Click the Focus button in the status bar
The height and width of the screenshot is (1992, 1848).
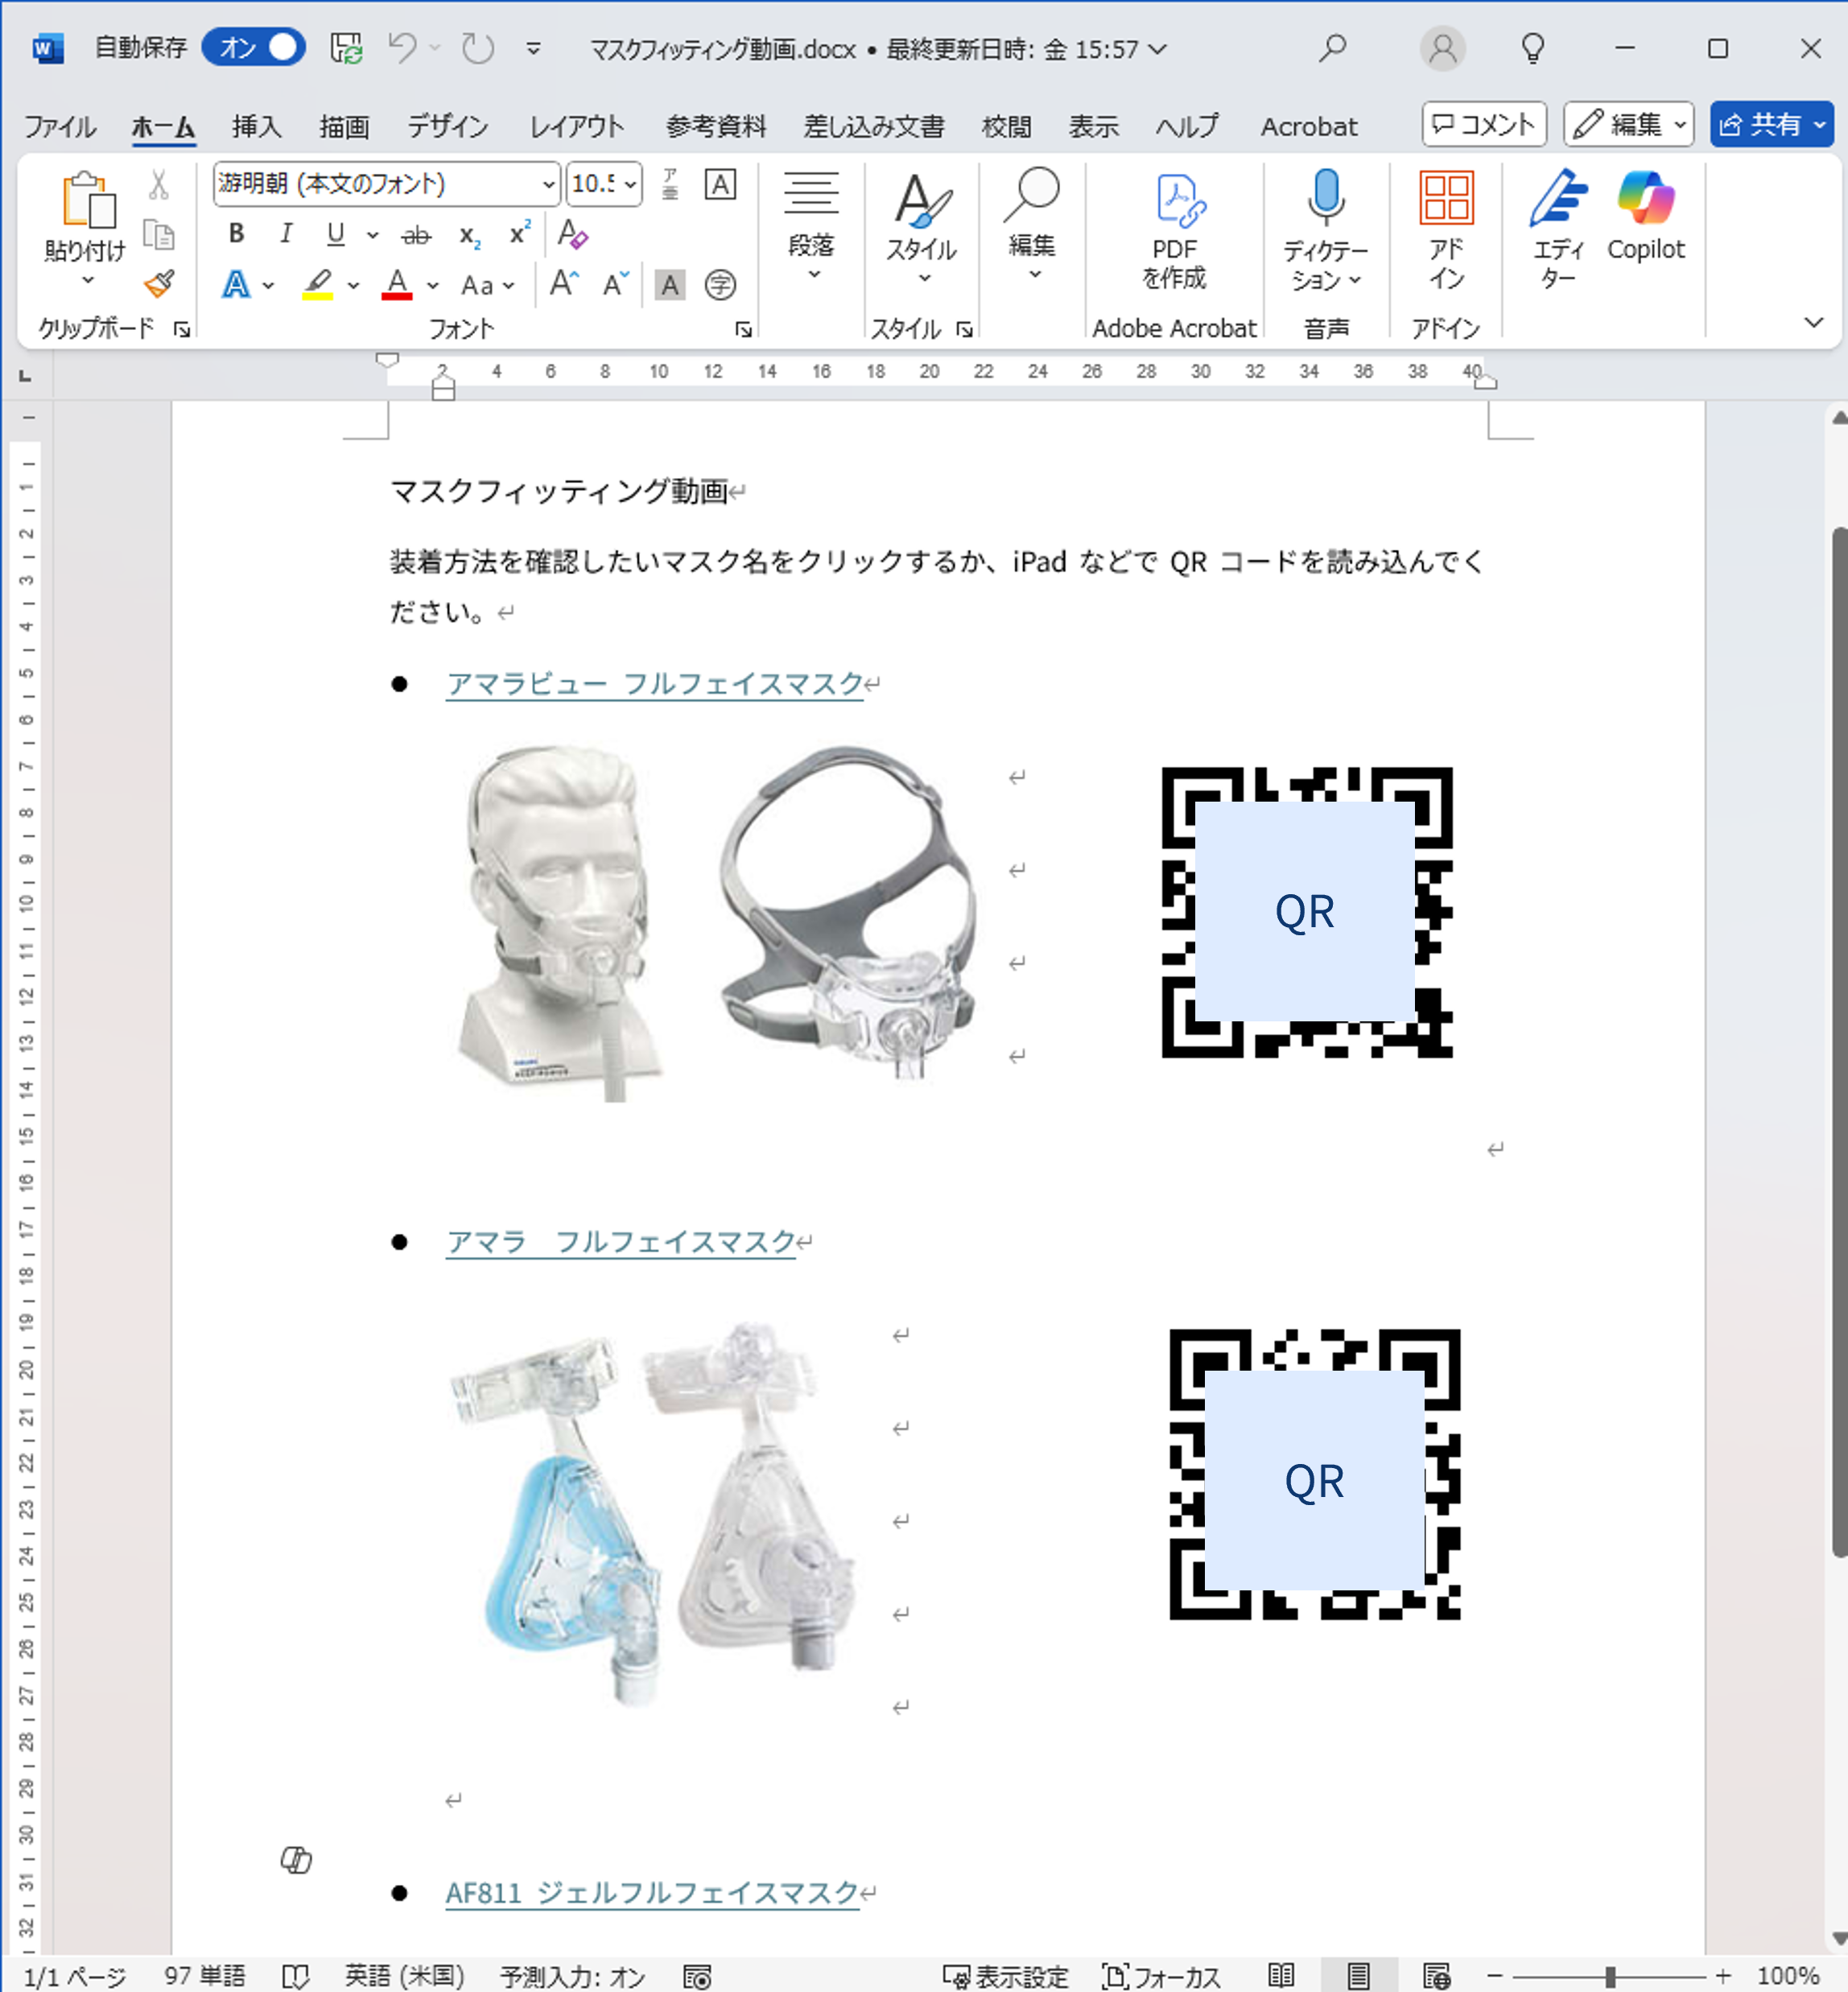pos(1162,1976)
